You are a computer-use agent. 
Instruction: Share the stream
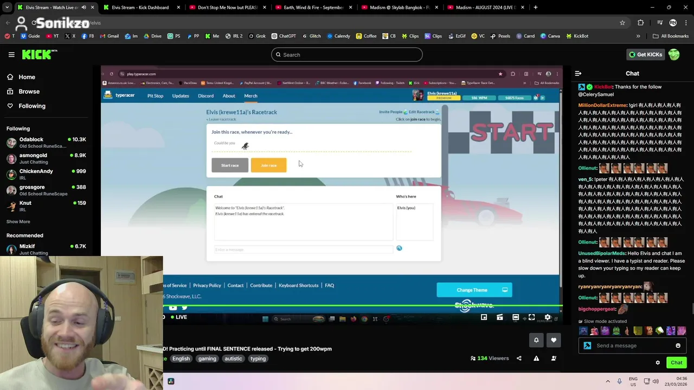[x=519, y=358]
